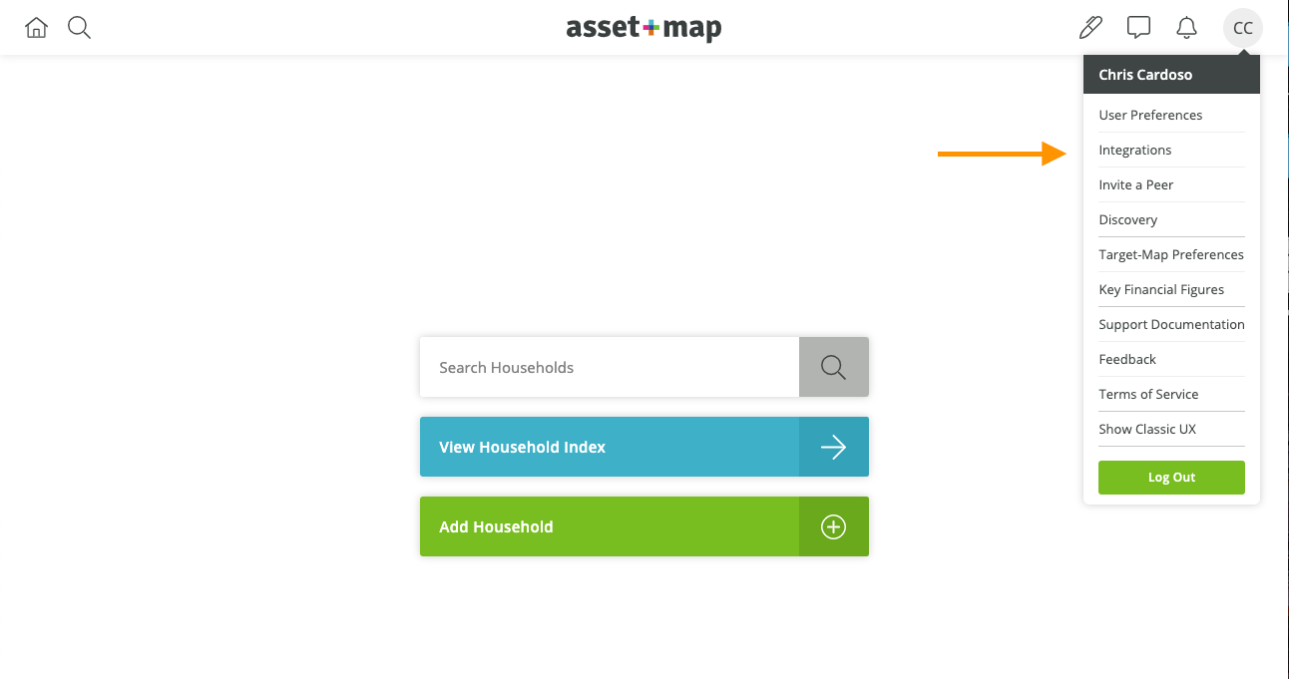The image size is (1289, 679).
Task: Open the search icon next to home
Action: [x=79, y=27]
